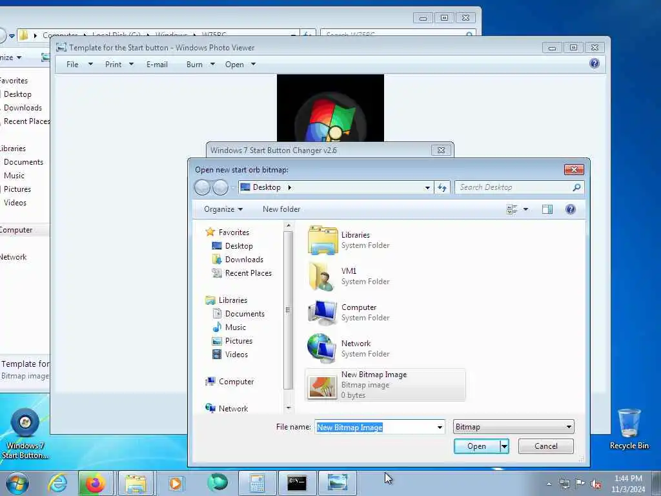
Task: Click the Open button split arrow
Action: (504, 446)
